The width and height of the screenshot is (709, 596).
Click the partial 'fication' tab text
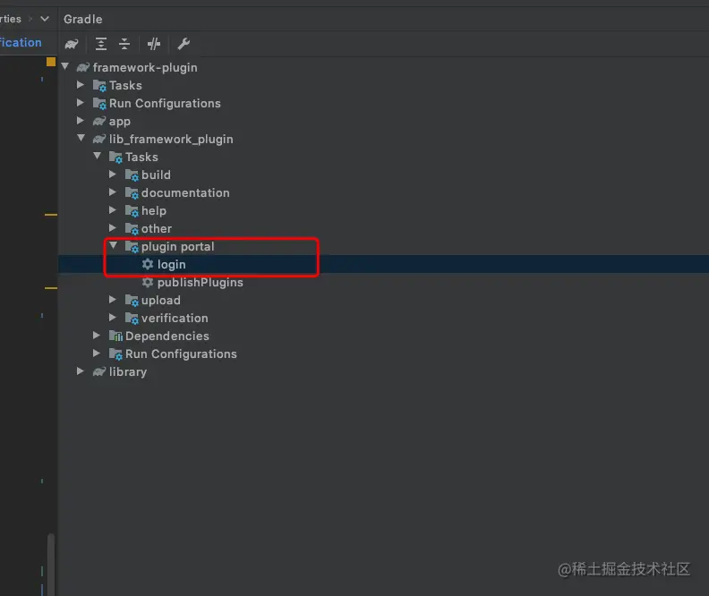tap(21, 42)
